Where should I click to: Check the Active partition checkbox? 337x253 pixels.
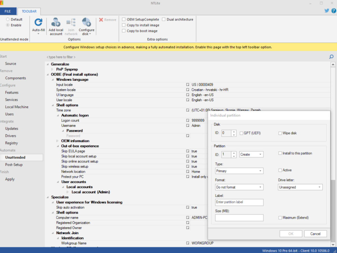[280, 170]
